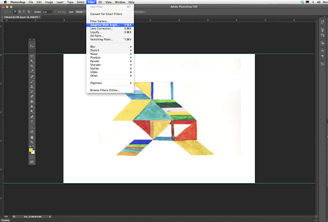
Task: Select Browse Filters Online
Action: coord(110,90)
